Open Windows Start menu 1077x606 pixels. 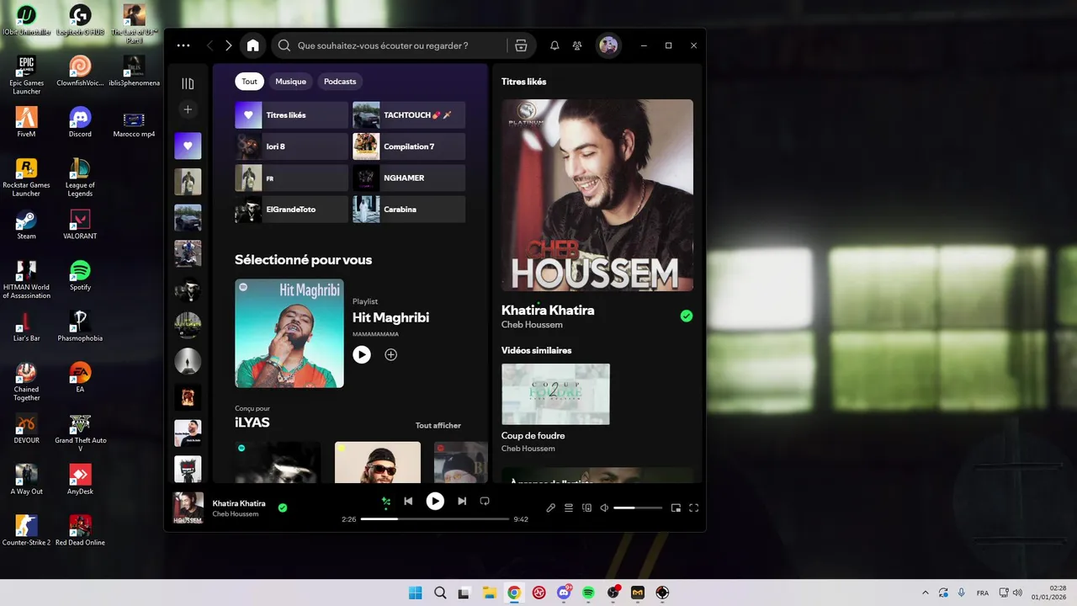click(x=415, y=593)
